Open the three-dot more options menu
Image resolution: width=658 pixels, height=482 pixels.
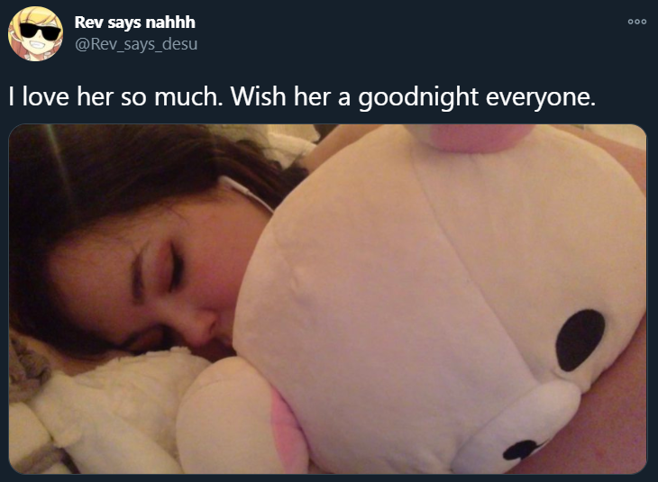tap(637, 22)
